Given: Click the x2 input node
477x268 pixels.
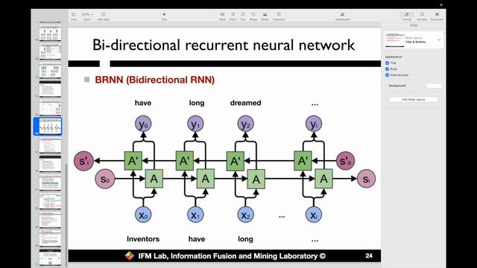Looking at the screenshot, I should (x=245, y=214).
